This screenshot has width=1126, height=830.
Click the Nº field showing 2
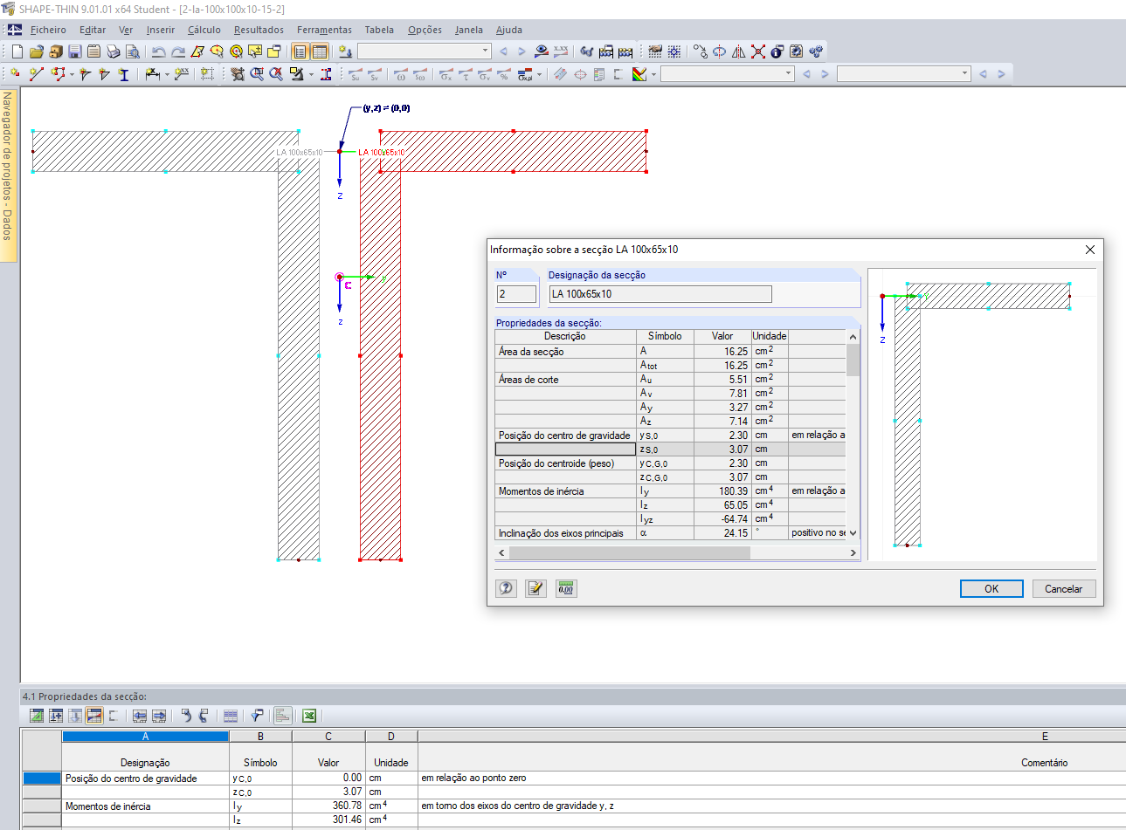click(516, 294)
